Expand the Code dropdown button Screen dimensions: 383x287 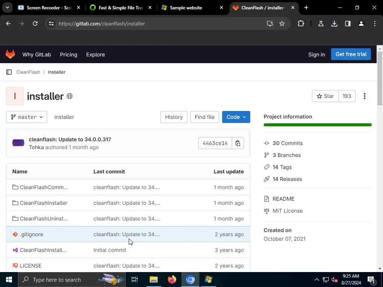(236, 117)
